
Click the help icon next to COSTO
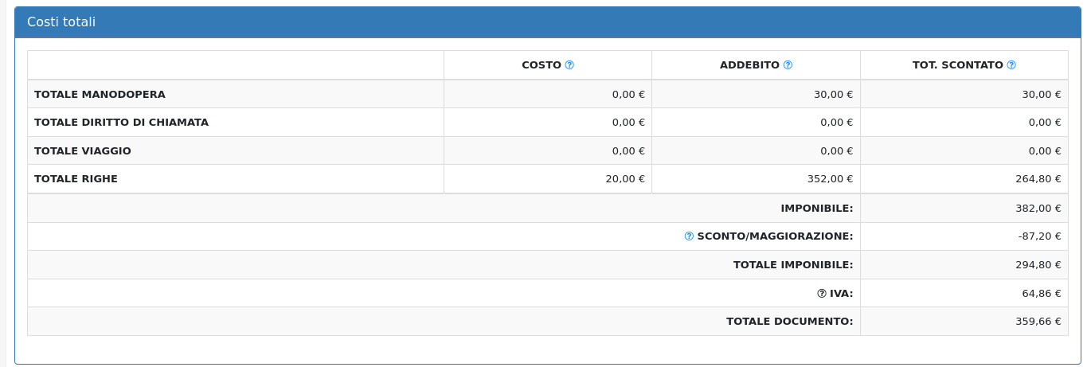[x=569, y=65]
